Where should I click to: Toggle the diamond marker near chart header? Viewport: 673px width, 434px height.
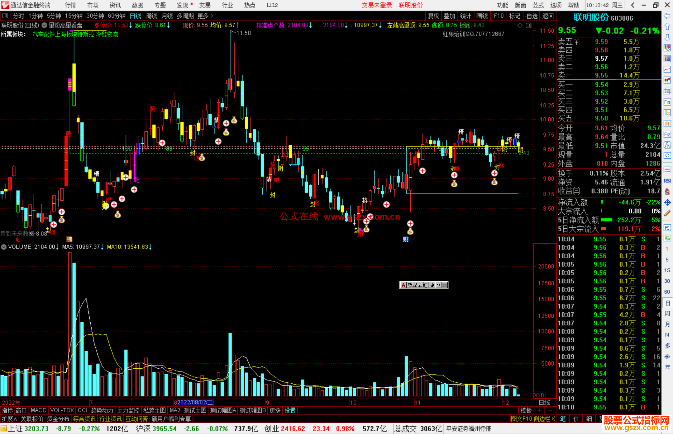pyautogui.click(x=520, y=26)
